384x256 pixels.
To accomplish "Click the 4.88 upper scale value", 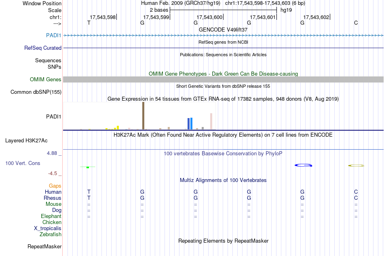I will [x=52, y=153].
